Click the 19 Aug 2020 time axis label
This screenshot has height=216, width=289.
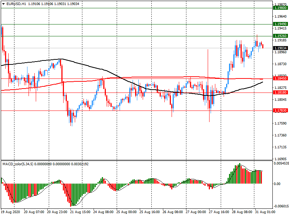pos(10,212)
